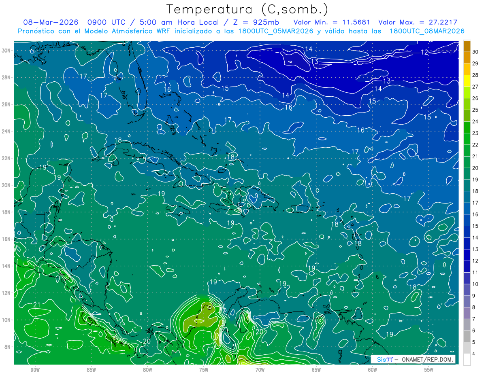Click the '12' contour label on the map
Viewport: 486px width, 375px height.
tap(424, 52)
